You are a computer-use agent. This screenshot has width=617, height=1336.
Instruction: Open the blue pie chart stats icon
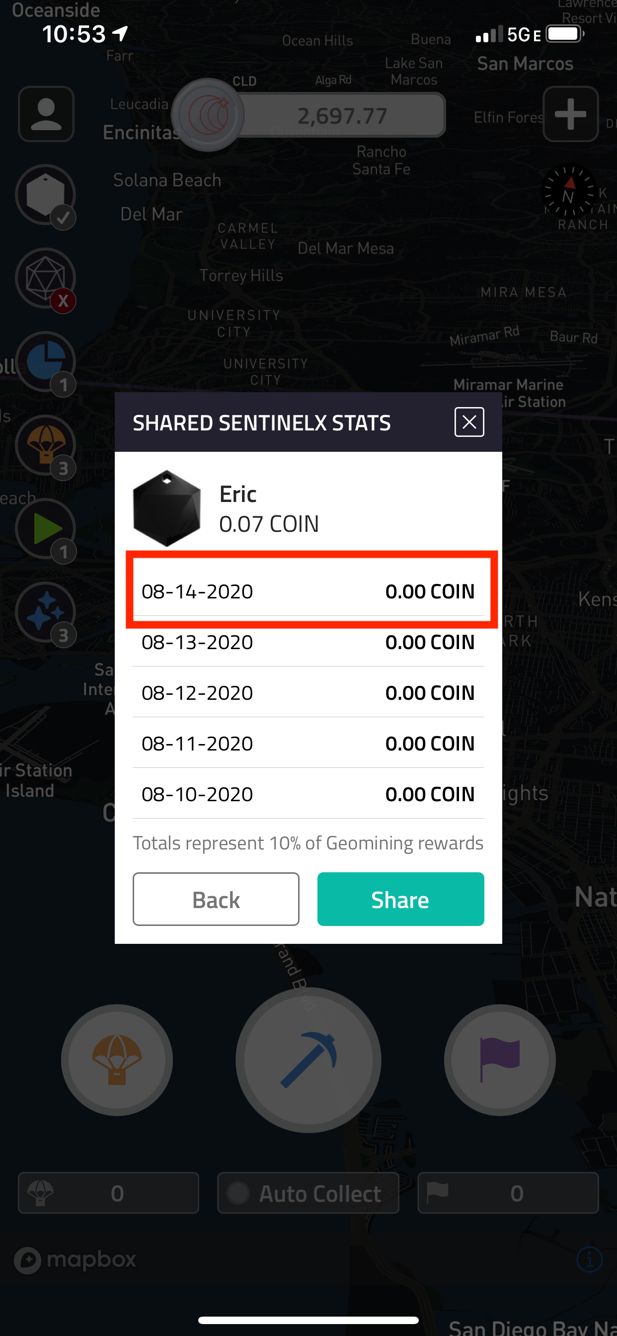point(46,362)
